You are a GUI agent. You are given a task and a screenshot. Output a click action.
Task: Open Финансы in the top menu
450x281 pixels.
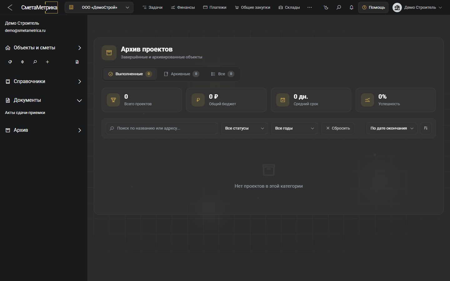point(183,7)
